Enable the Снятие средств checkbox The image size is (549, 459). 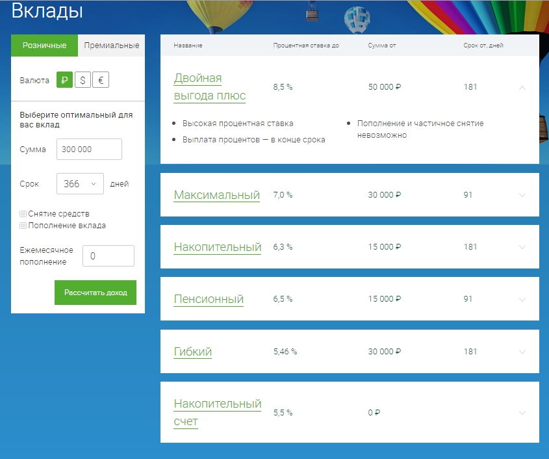click(23, 213)
